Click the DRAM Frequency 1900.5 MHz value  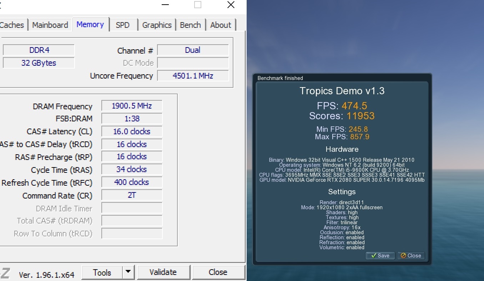click(x=132, y=106)
